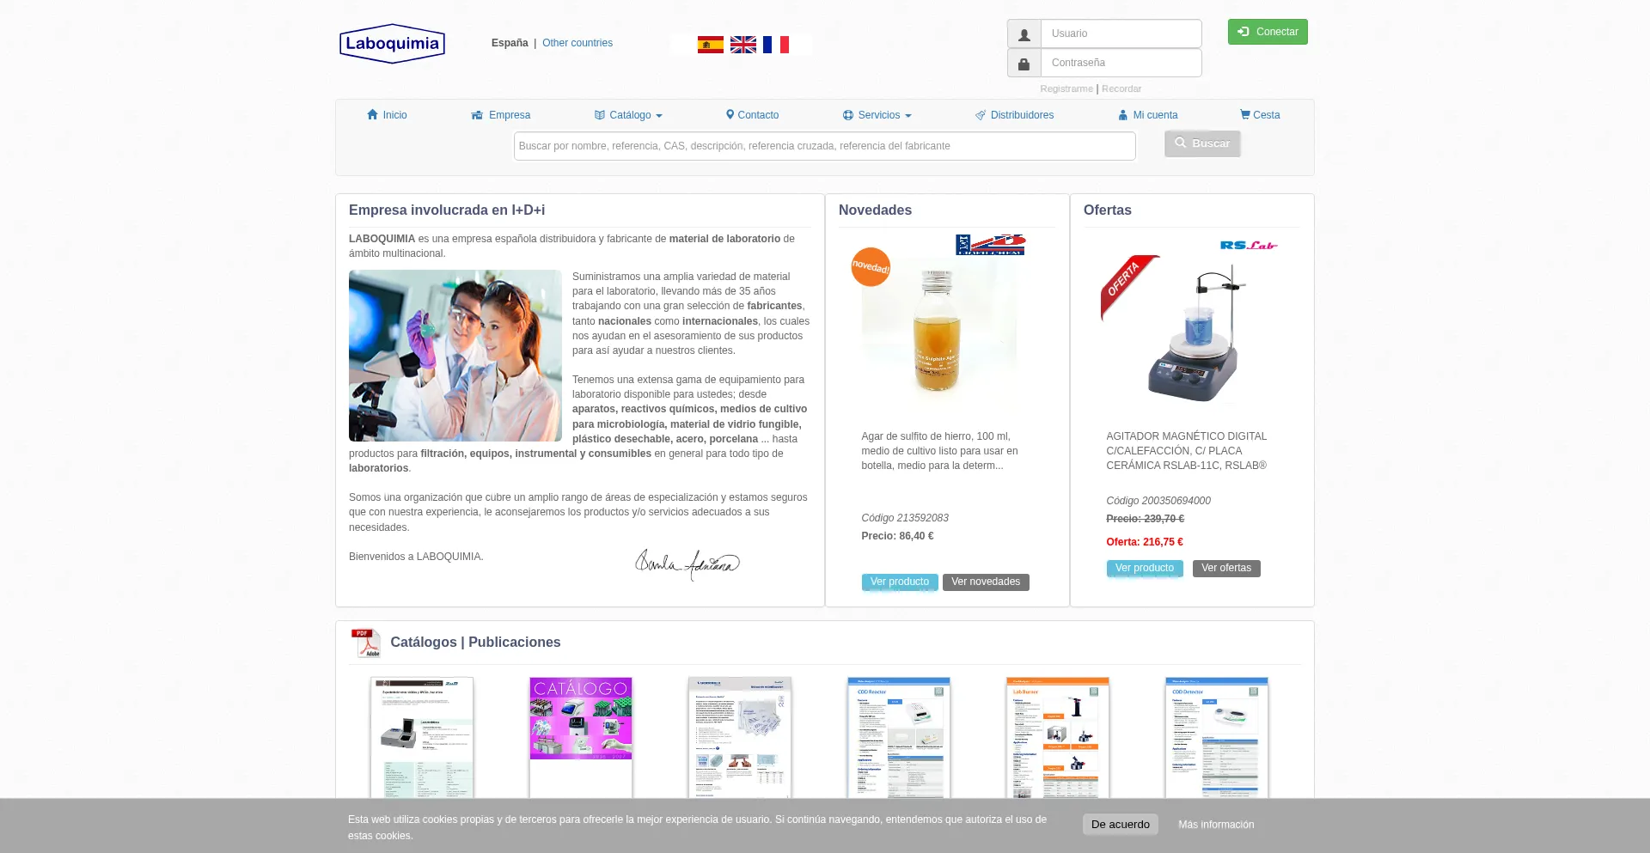Screen dimensions: 1650x853
Task: Click the user icon beside Usuario
Action: tap(1024, 34)
